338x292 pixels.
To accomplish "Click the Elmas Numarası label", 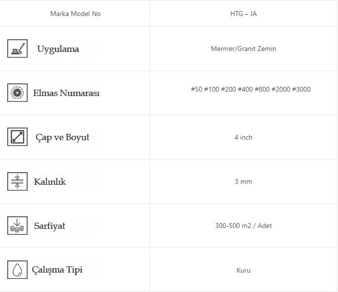I will pyautogui.click(x=66, y=93).
